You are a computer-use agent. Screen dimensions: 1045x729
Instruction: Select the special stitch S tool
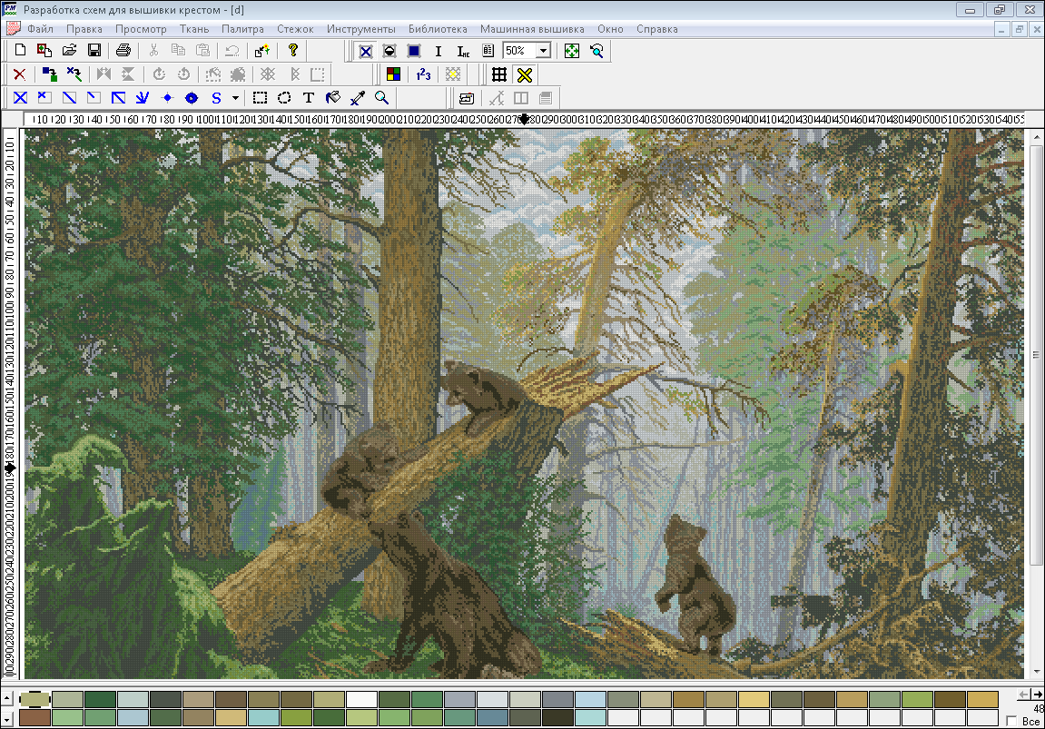[x=216, y=98]
